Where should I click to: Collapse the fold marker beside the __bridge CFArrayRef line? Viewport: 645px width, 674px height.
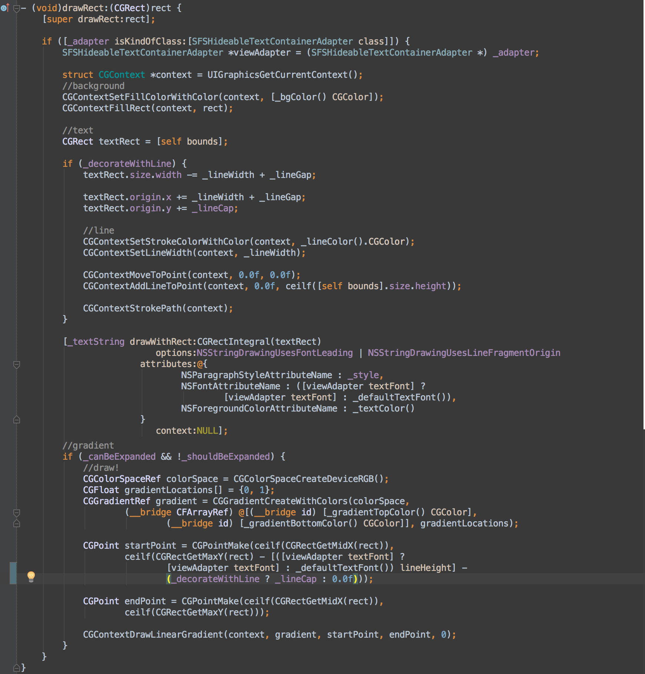click(17, 513)
